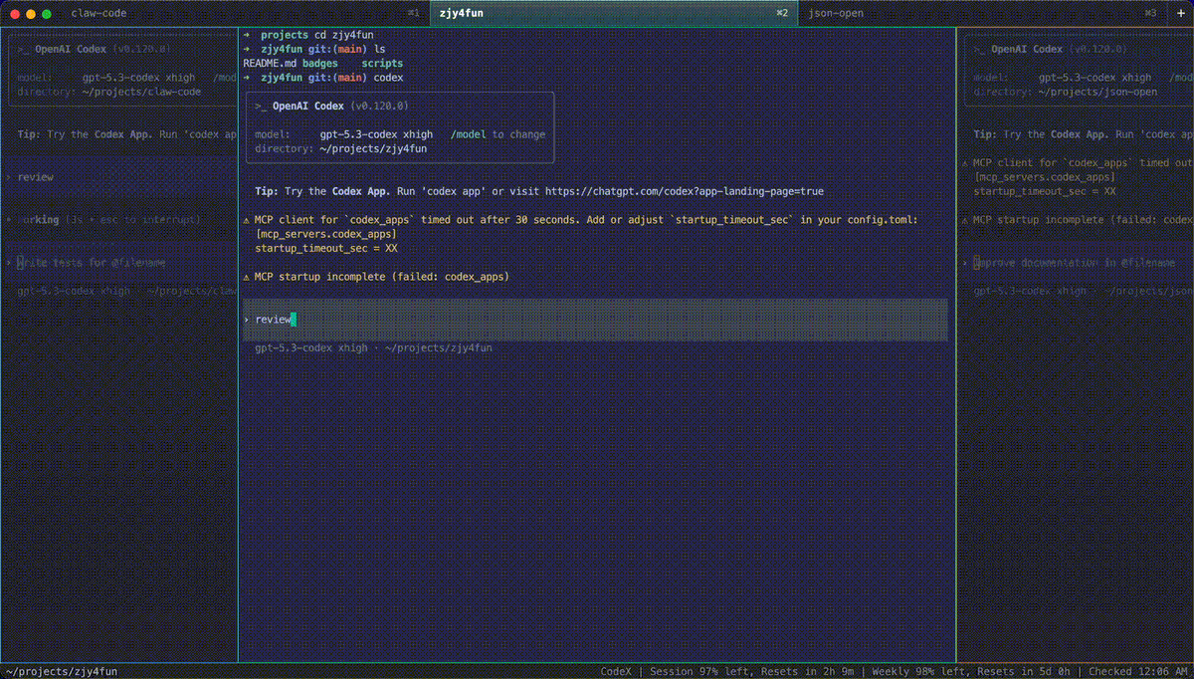
Task: Open a new tab with the plus button
Action: tap(1181, 13)
